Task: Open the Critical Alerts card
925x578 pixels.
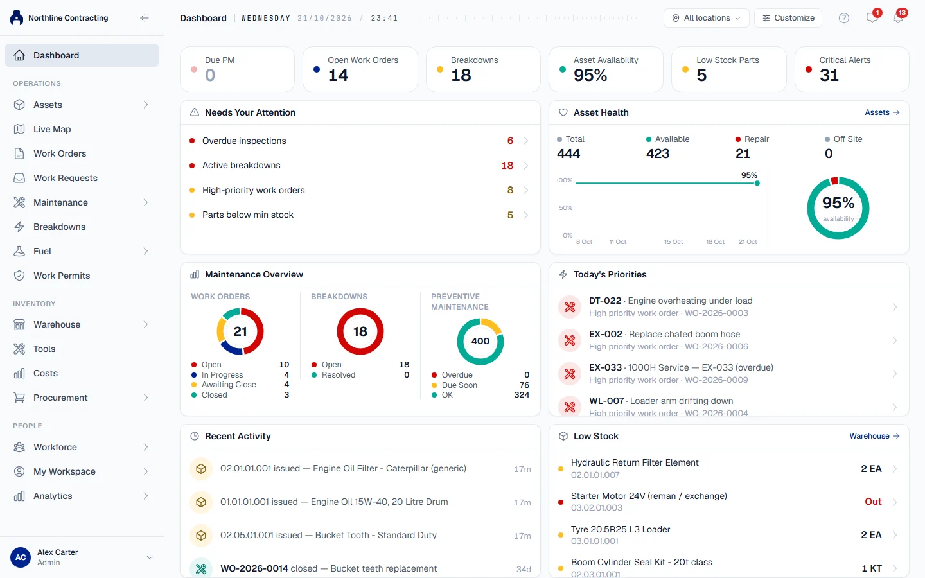Action: (x=852, y=69)
